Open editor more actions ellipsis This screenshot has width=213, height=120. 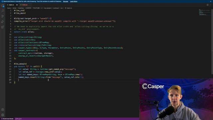210,5
